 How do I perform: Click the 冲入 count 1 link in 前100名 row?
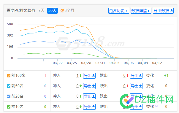coord(77,76)
